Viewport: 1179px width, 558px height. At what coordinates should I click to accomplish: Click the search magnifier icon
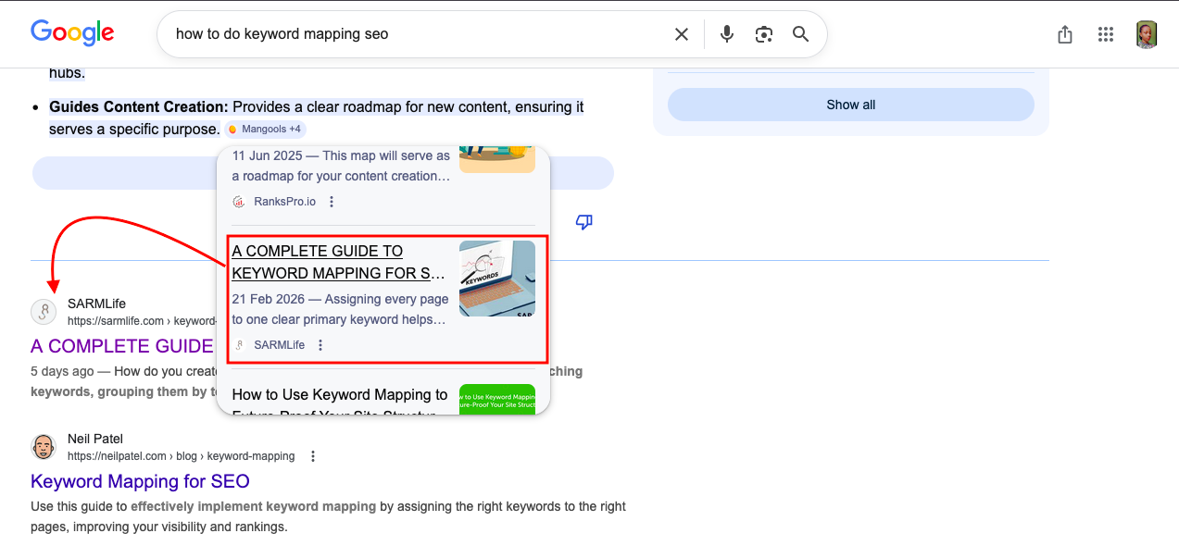coord(800,33)
